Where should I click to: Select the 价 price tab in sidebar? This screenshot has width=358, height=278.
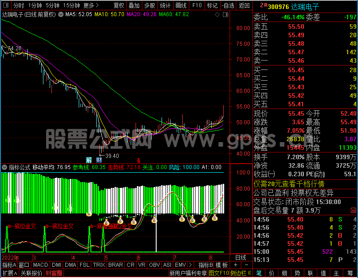[272, 273]
